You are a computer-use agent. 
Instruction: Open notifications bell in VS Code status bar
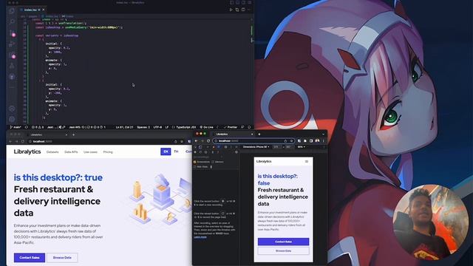tap(249, 127)
